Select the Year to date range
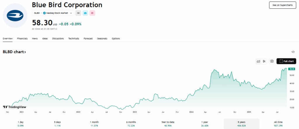The image size is (299, 129). pos(168,124)
